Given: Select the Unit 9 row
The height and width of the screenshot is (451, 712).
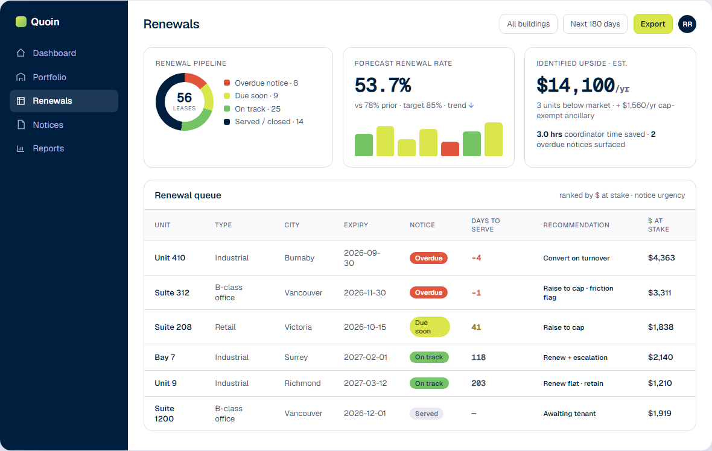Looking at the screenshot, I should [x=419, y=383].
